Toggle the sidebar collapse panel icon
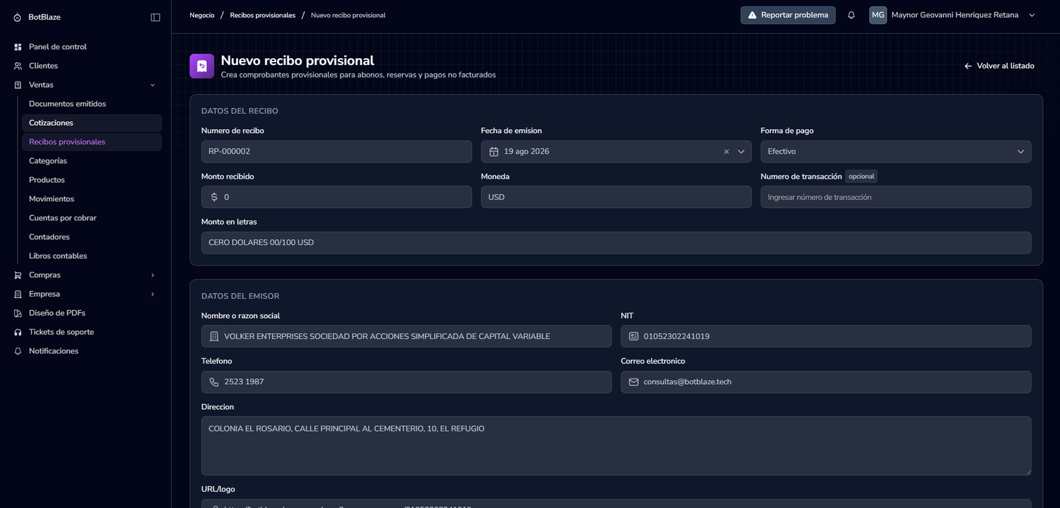This screenshot has height=508, width=1060. click(x=156, y=17)
